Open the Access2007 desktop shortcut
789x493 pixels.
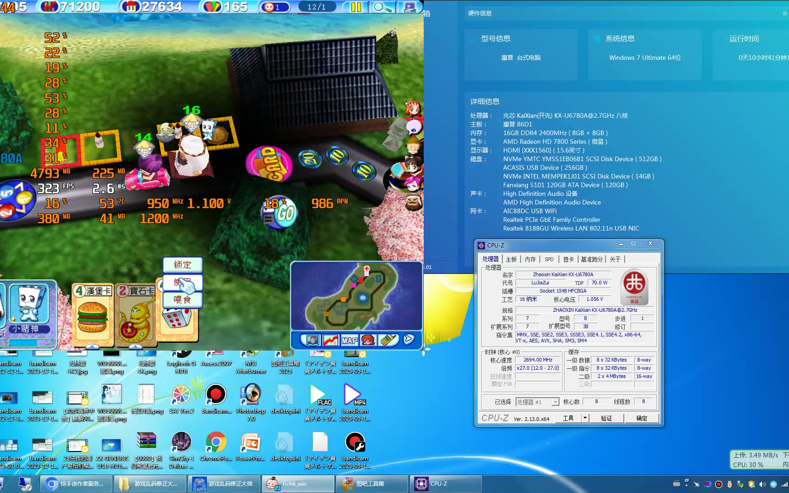click(216, 359)
